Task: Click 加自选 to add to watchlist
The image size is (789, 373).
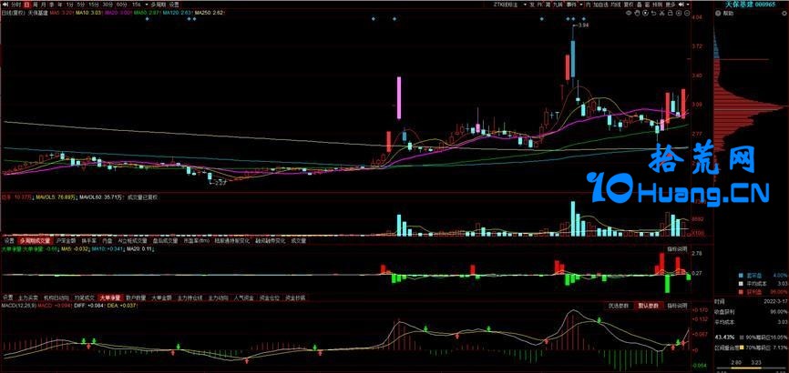Action: (x=599, y=5)
